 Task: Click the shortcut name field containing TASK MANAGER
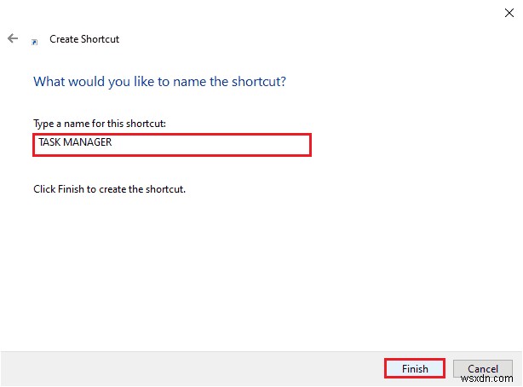click(172, 145)
